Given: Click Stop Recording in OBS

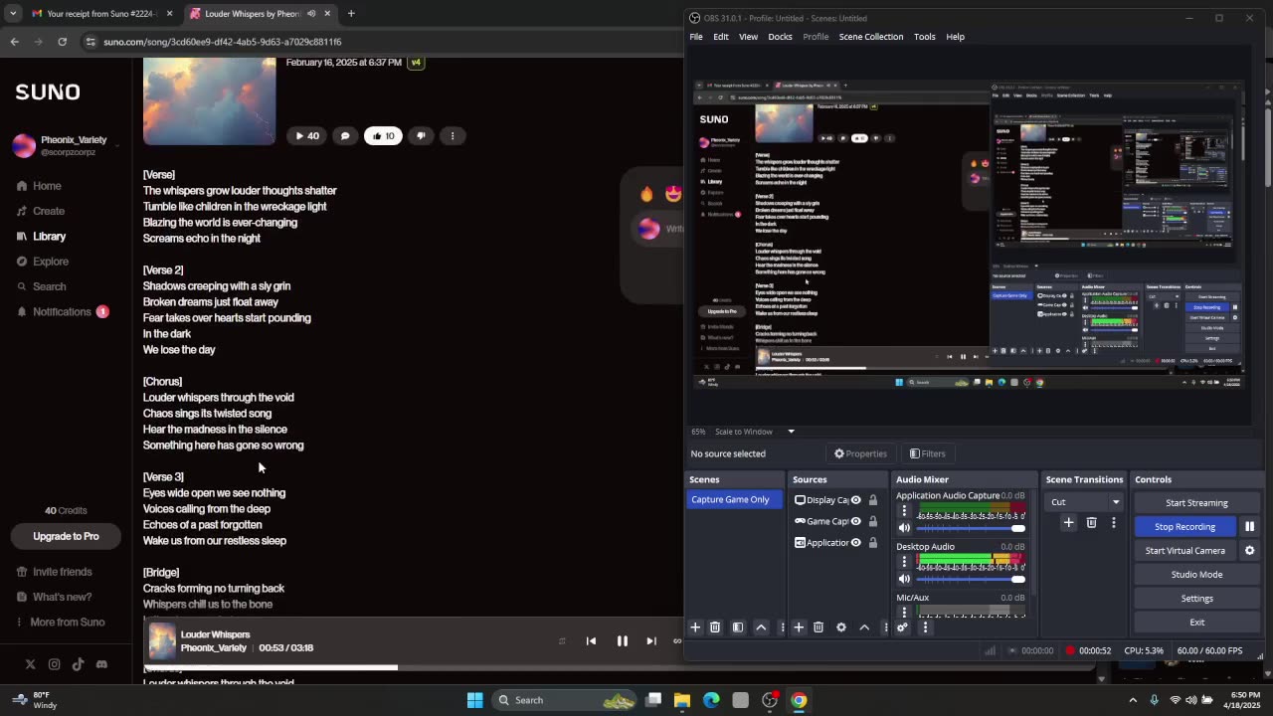Looking at the screenshot, I should [1184, 527].
